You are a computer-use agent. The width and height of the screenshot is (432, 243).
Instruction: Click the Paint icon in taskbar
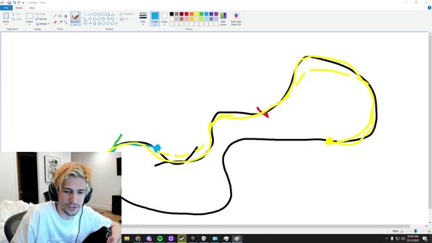pos(237,238)
